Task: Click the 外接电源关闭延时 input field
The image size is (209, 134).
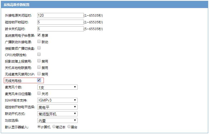Action: coord(60,16)
